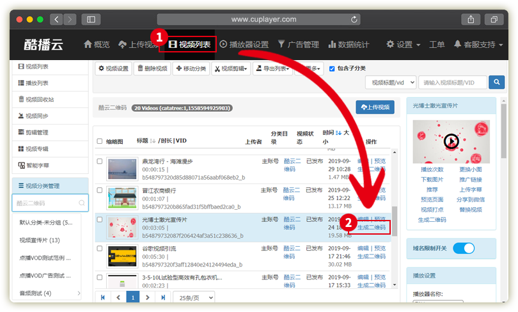The image size is (518, 312).
Task: Open the 广告管理 menu item
Action: [x=298, y=44]
